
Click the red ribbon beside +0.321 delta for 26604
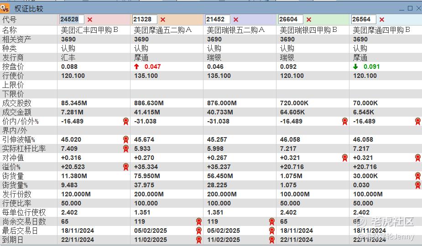pos(345,158)
